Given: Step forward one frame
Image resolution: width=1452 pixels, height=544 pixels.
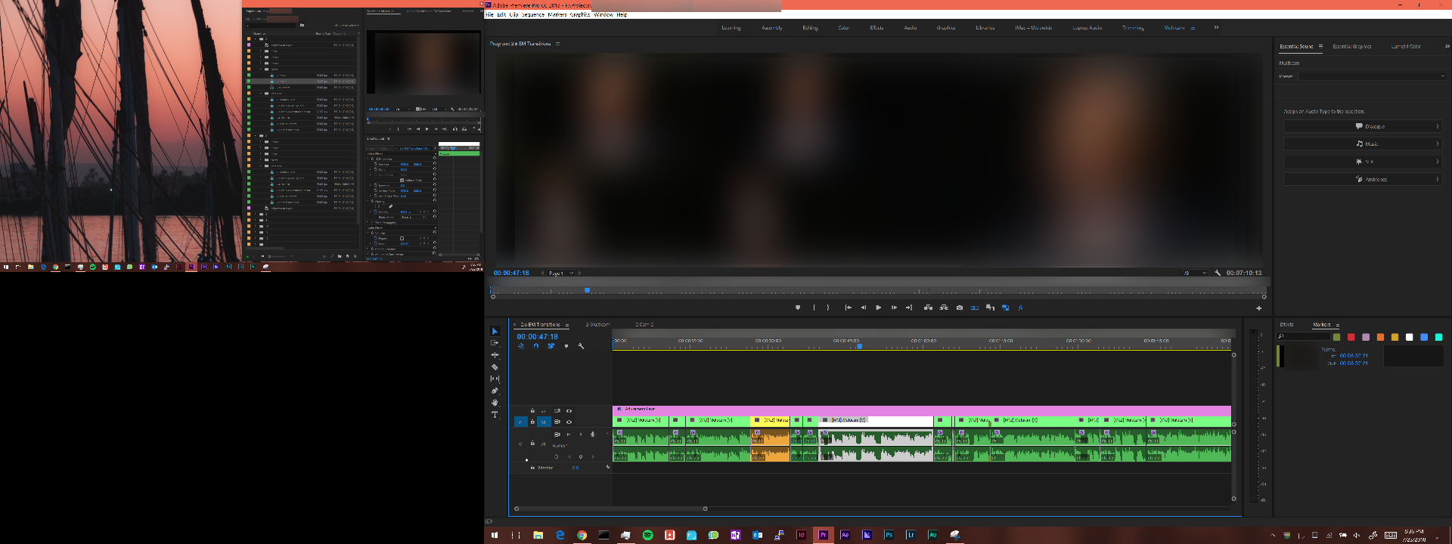Looking at the screenshot, I should click(x=894, y=308).
